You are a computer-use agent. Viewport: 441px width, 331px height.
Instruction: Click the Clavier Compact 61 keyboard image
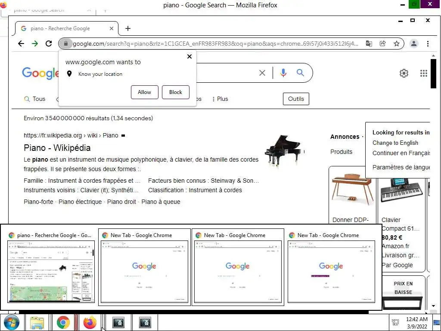(x=401, y=190)
